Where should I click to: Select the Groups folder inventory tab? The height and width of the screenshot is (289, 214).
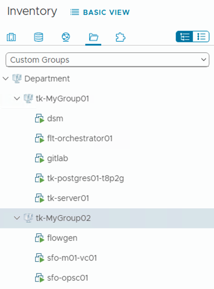point(93,38)
